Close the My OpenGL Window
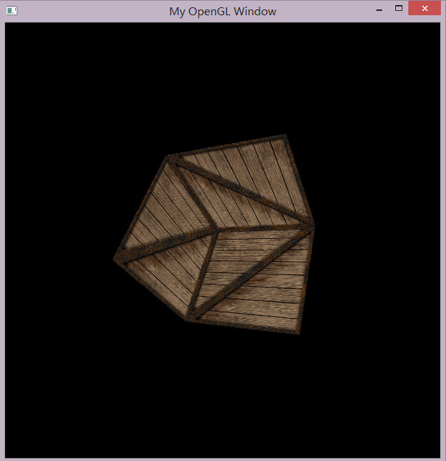This screenshot has height=461, width=446. [x=424, y=8]
